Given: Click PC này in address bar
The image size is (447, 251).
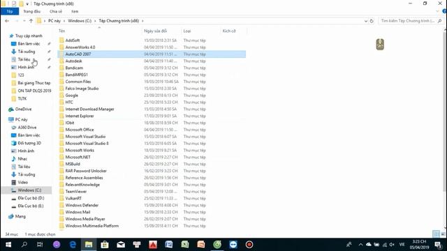Looking at the screenshot, I should pyautogui.click(x=54, y=21).
